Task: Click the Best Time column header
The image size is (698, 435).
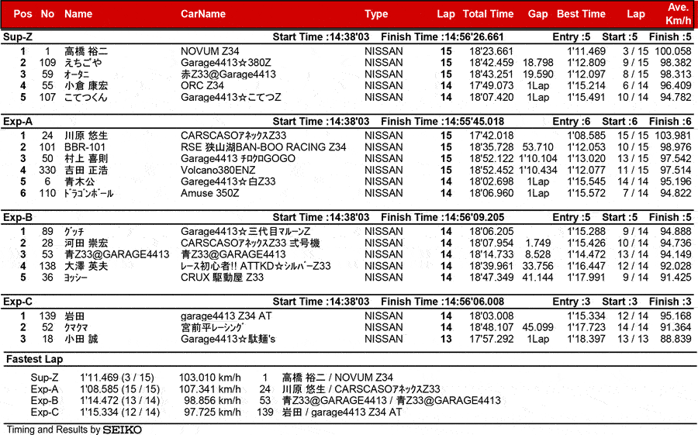Action: click(581, 14)
